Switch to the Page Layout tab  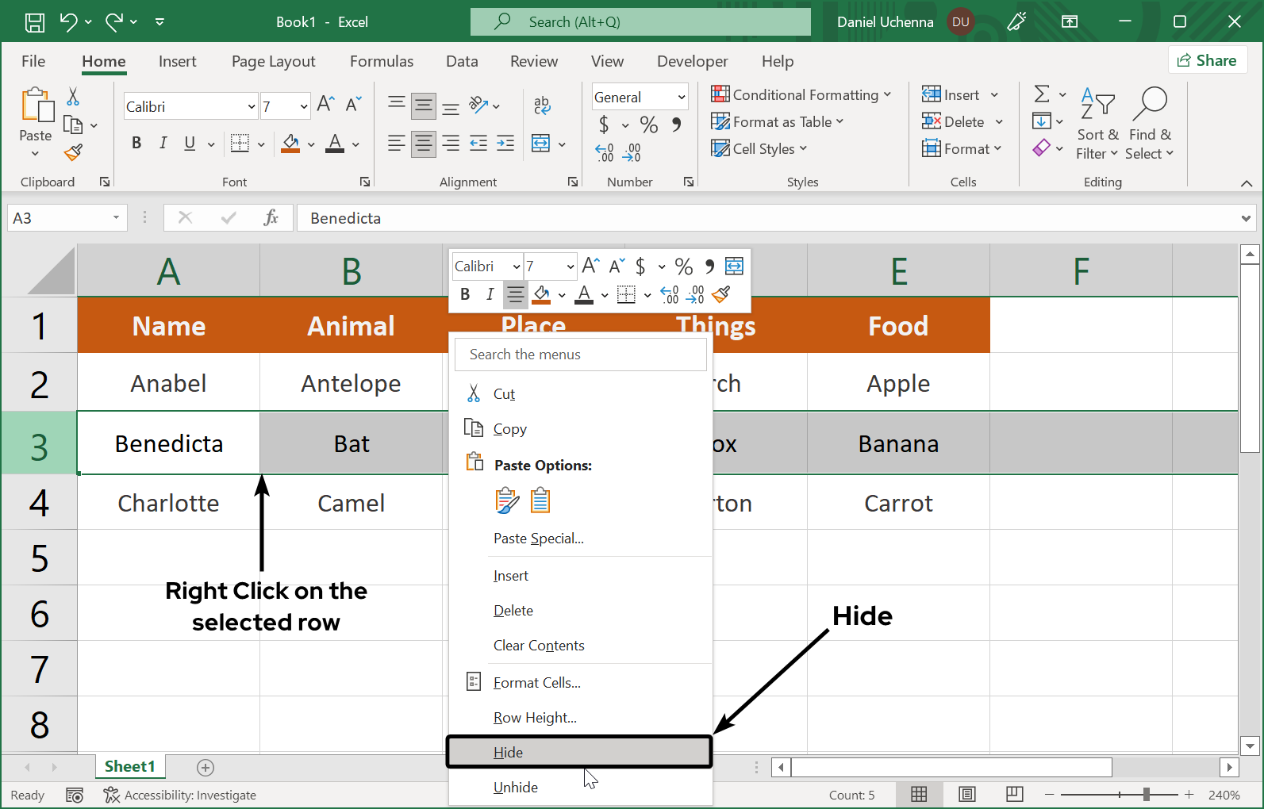click(273, 61)
